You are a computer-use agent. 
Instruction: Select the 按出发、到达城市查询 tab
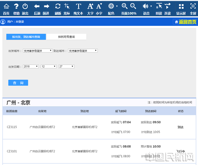coord(26,37)
